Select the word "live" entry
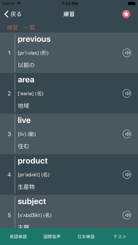 click(x=69, y=134)
